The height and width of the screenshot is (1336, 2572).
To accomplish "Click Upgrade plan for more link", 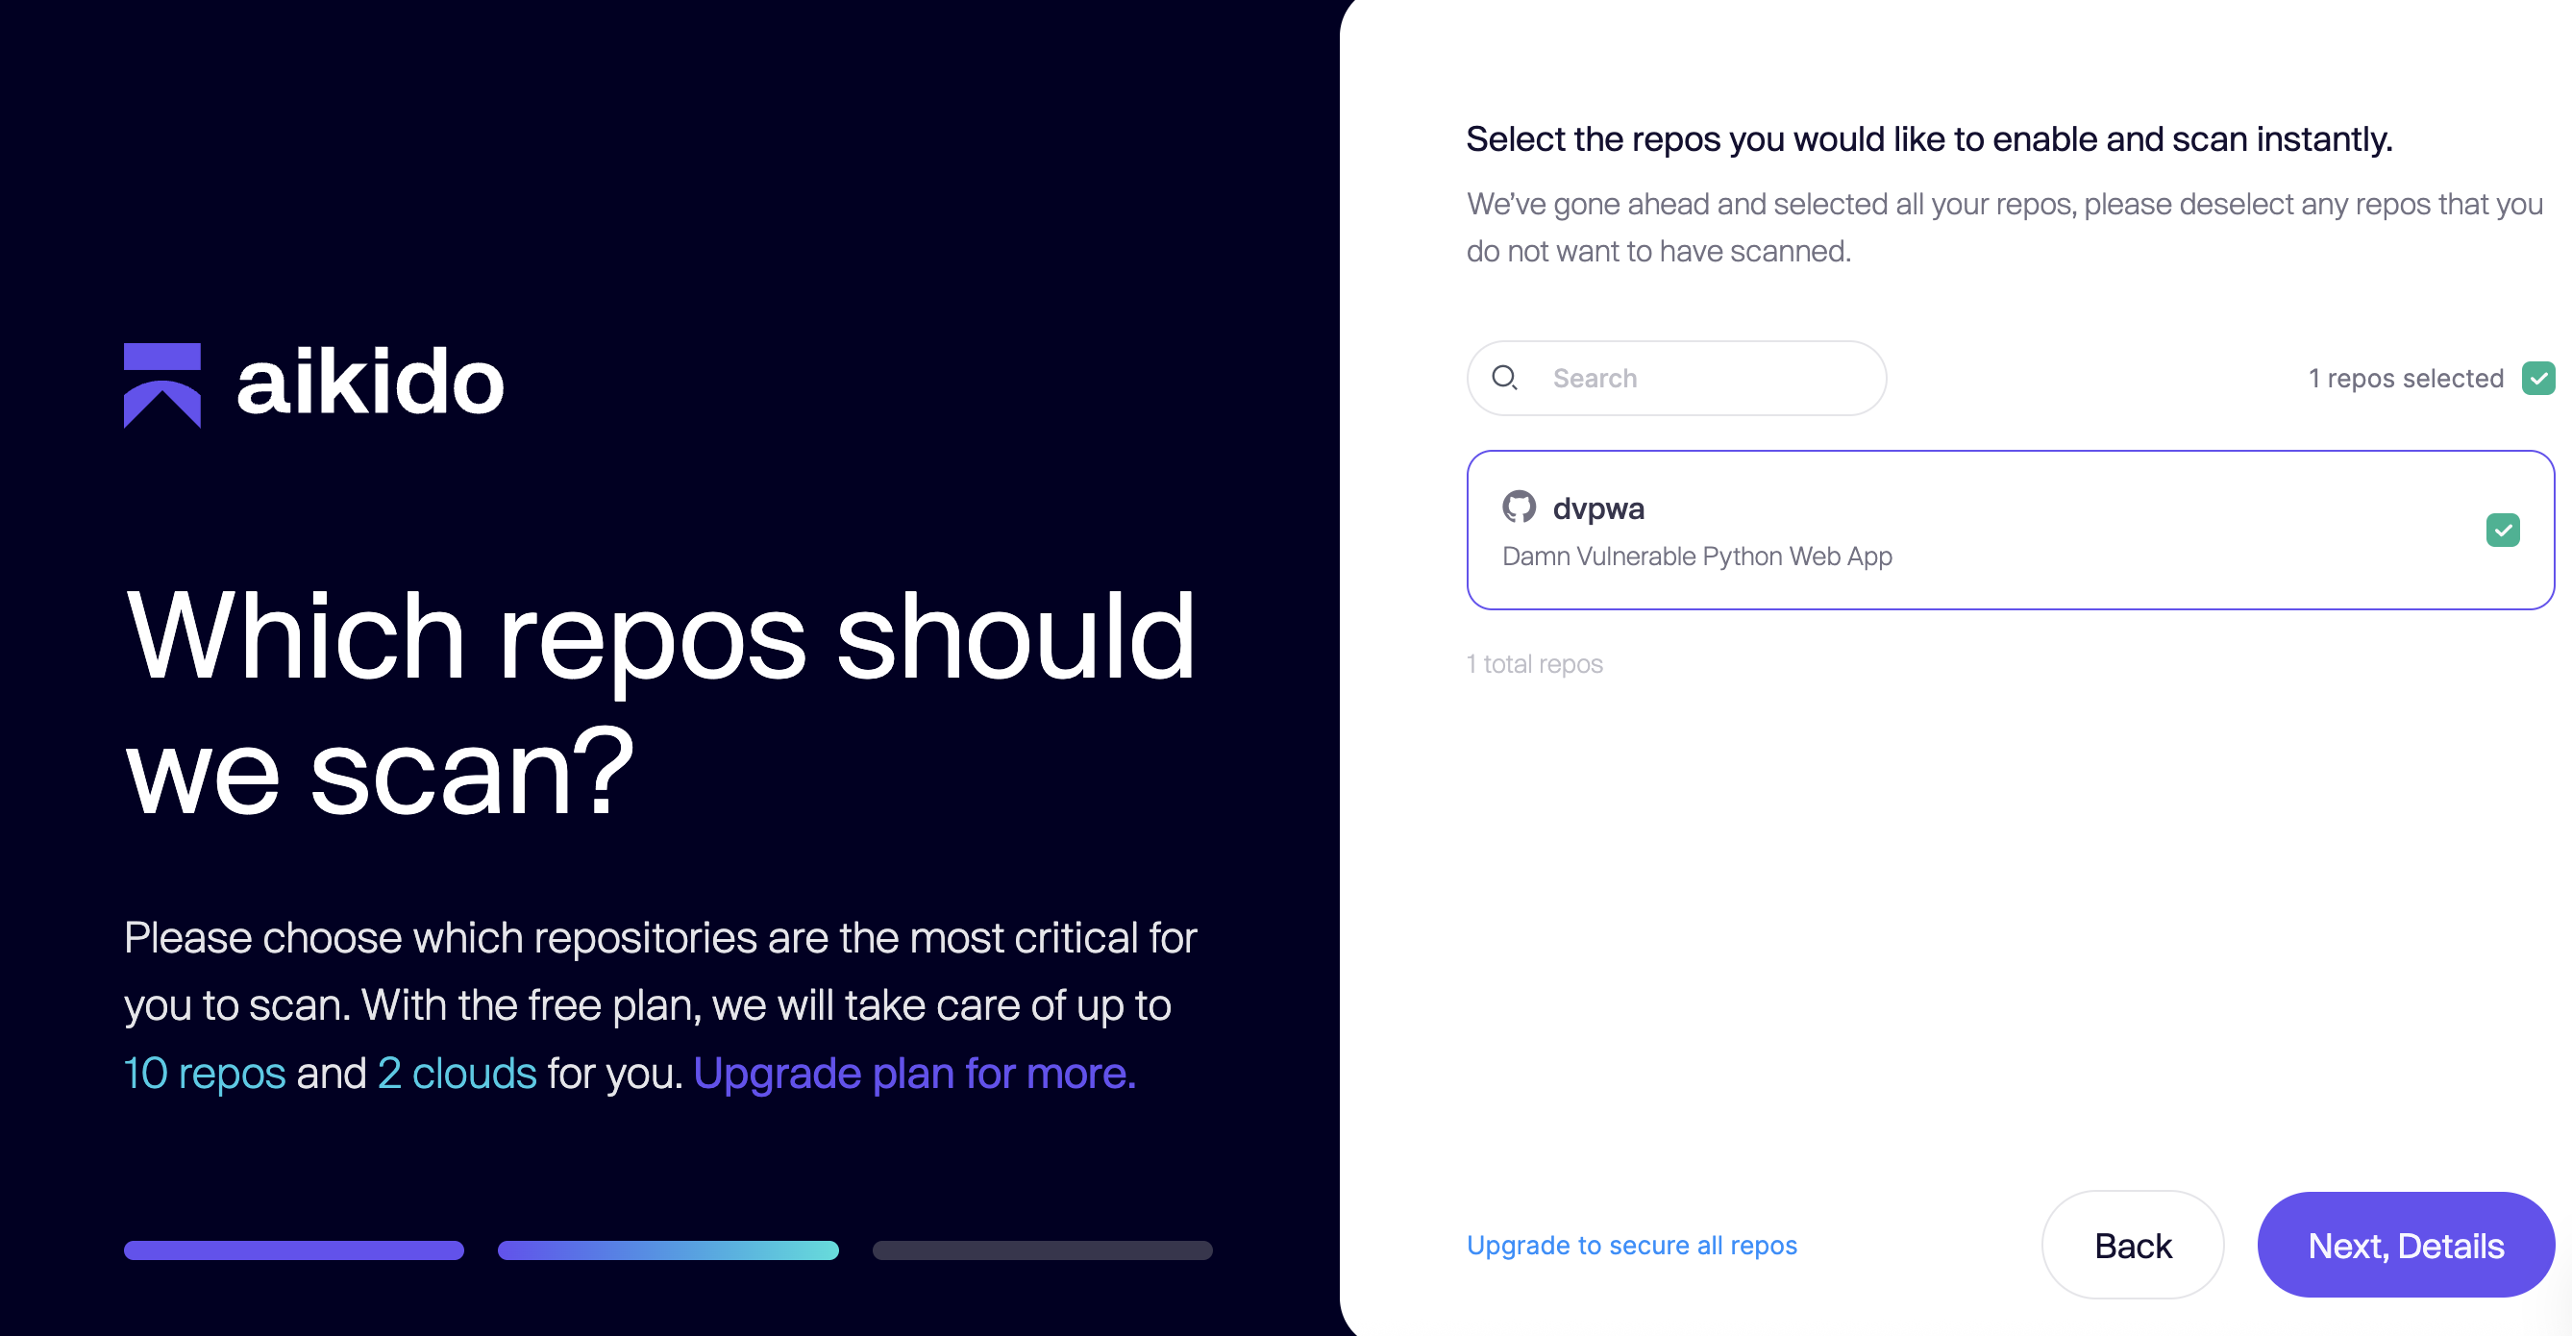I will coord(914,1074).
